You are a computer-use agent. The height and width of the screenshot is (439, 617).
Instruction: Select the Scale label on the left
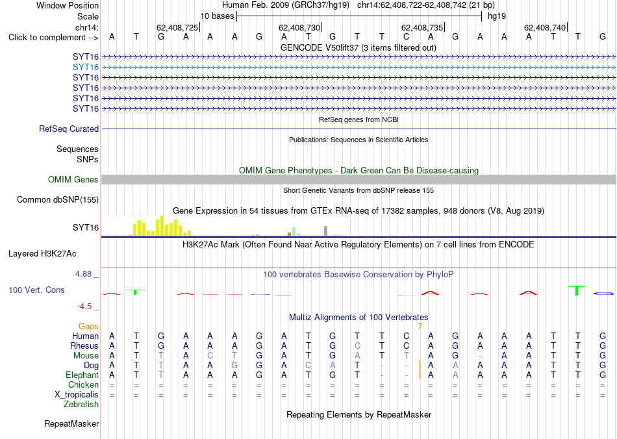coord(88,16)
